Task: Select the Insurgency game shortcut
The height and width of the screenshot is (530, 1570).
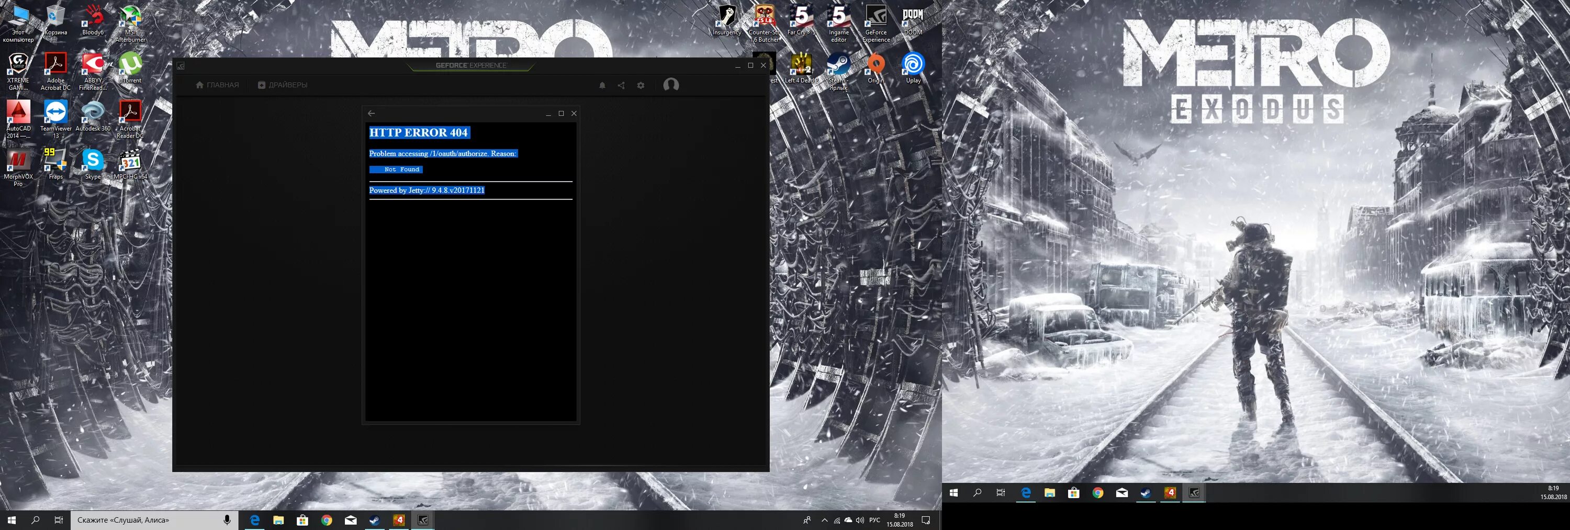Action: click(726, 20)
